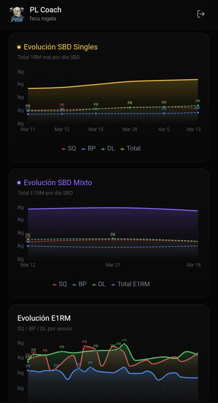
Task: Click the logout icon in header
Action: point(201,14)
